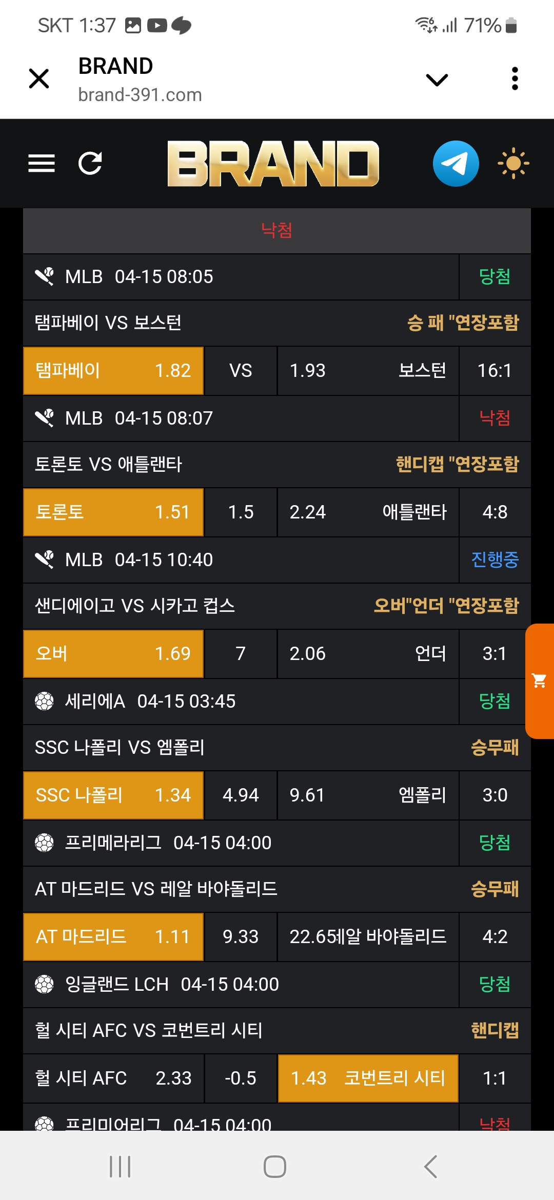554x1200 pixels.
Task: Tap the 헐 시티 AFC 2.33 odds
Action: coord(113,1078)
